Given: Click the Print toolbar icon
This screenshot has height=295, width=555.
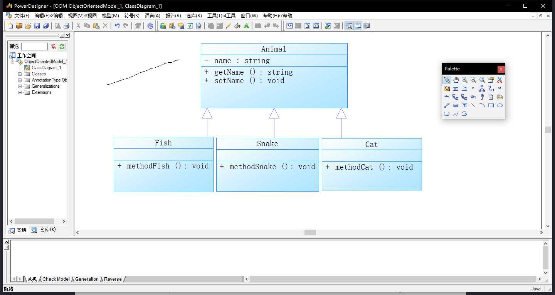Looking at the screenshot, I should [x=66, y=26].
